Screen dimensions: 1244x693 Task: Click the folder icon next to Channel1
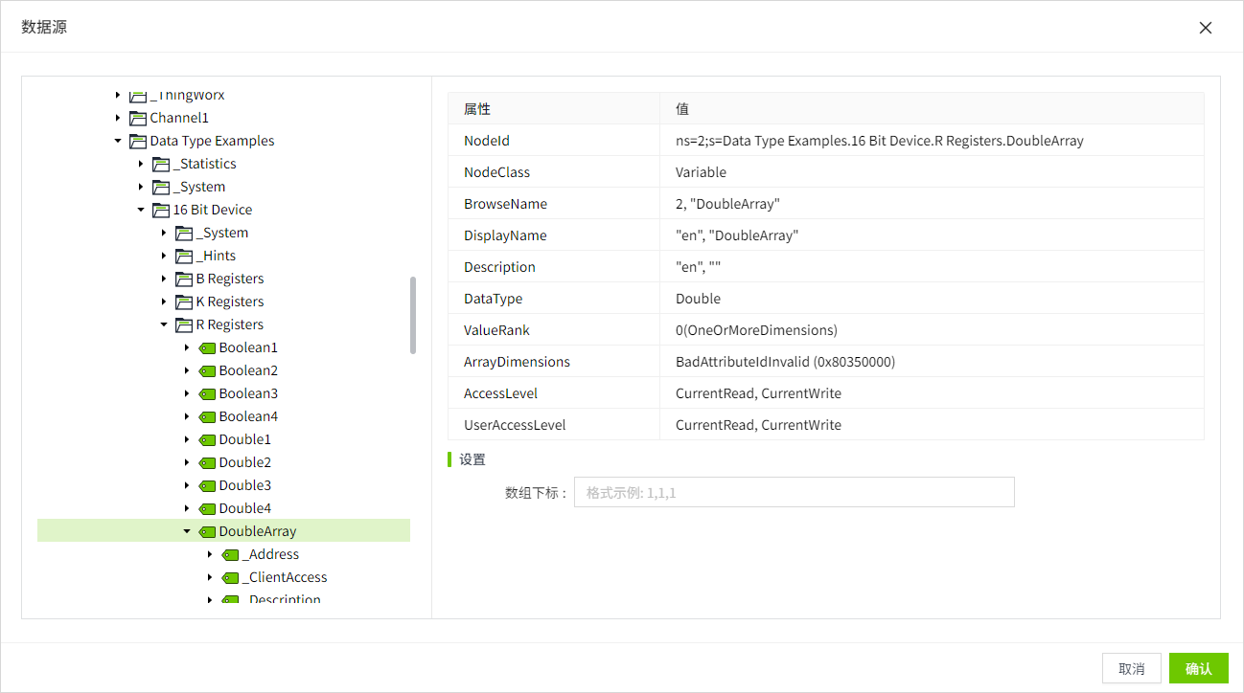[138, 118]
